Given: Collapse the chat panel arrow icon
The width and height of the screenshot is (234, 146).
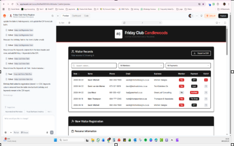Looking at the screenshot, I should pos(58,16).
